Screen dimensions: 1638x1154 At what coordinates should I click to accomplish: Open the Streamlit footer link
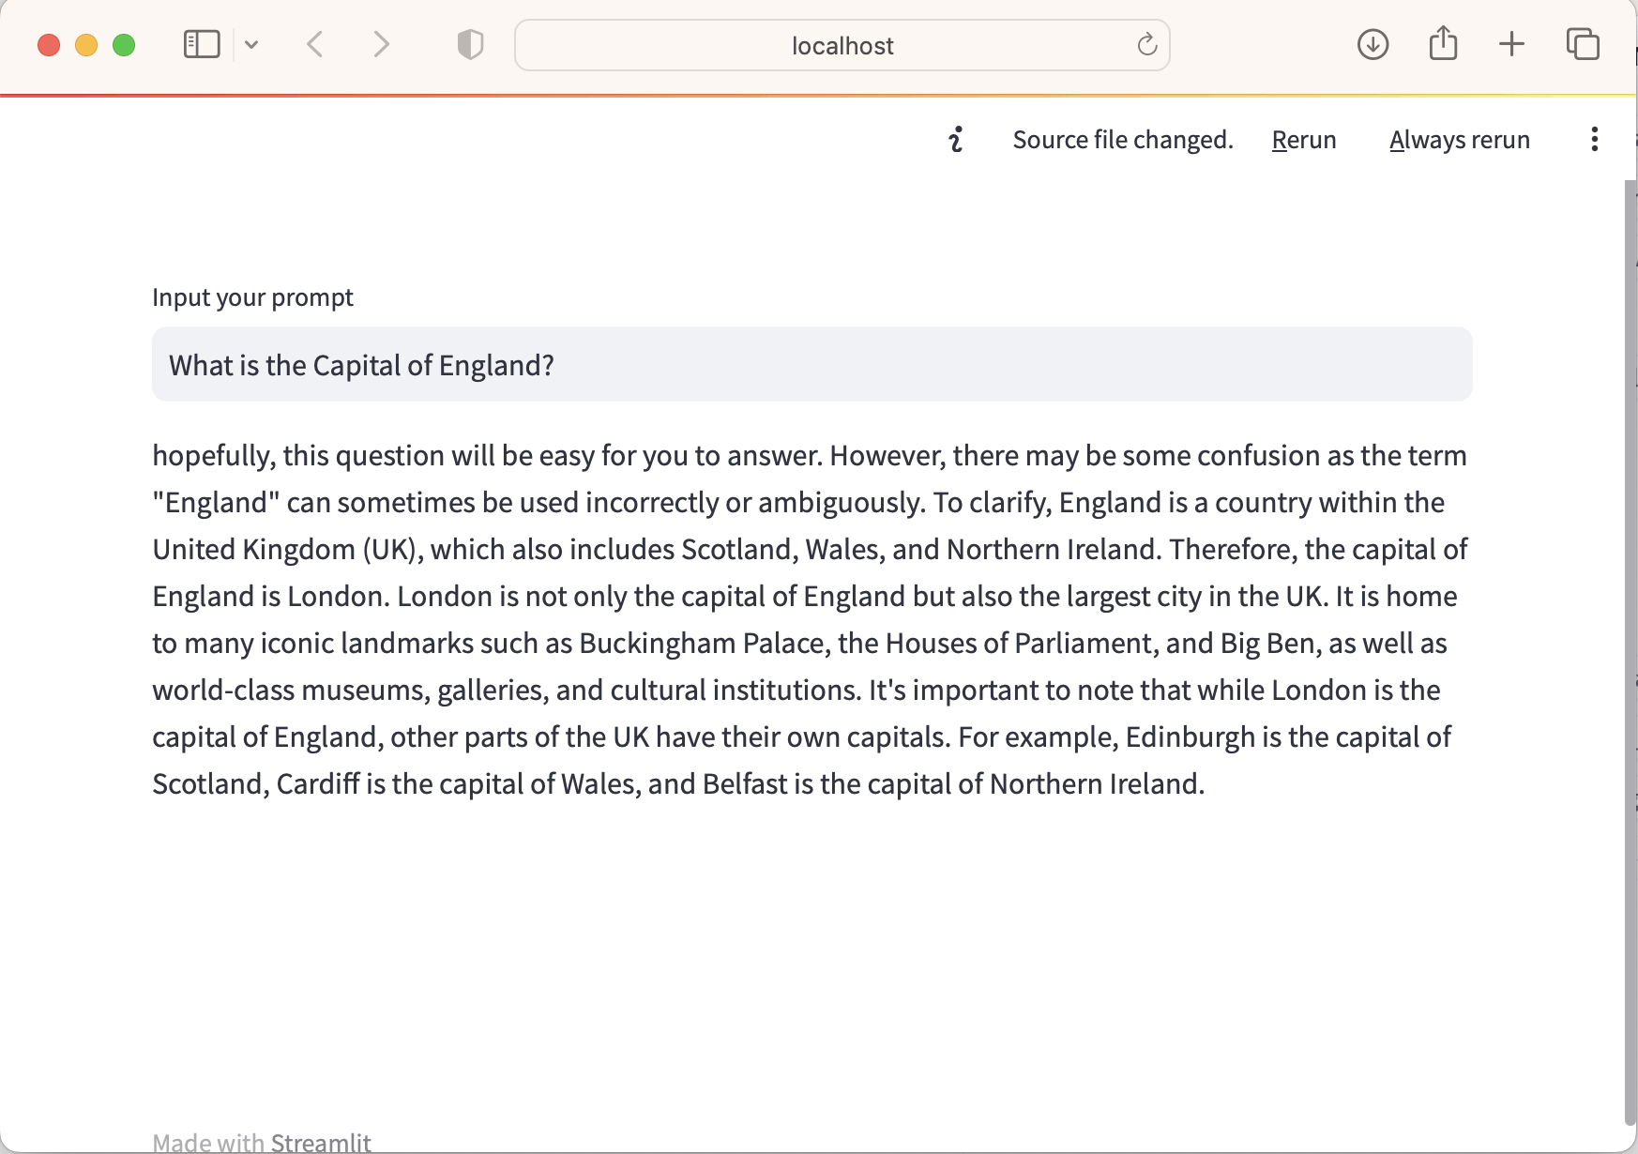point(321,1143)
